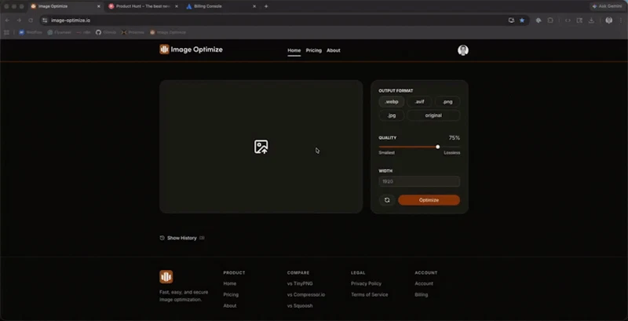Viewport: 628px width, 321px height.
Task: Open the vs TinyPNG comparison link
Action: [300, 283]
